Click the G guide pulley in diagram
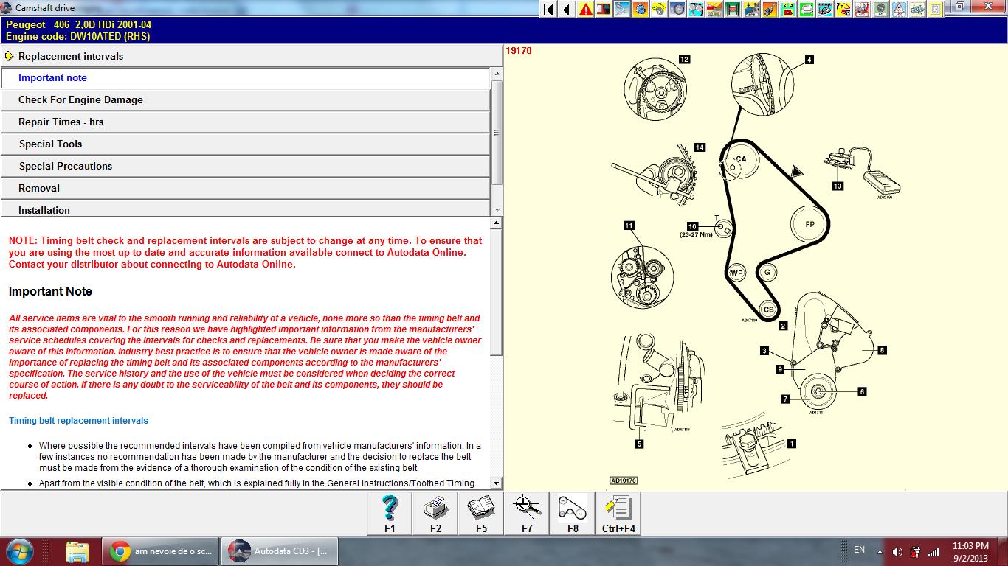The image size is (1008, 566). pos(767,273)
